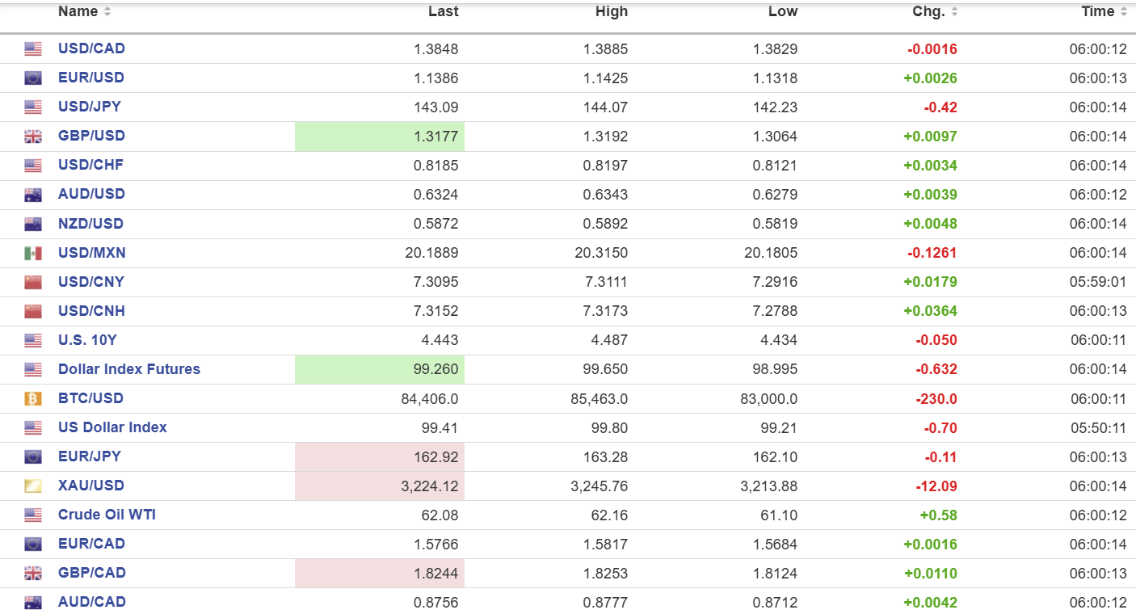This screenshot has width=1136, height=614.
Task: Click the Mexican flag icon beside USD/MXN
Action: pos(32,253)
